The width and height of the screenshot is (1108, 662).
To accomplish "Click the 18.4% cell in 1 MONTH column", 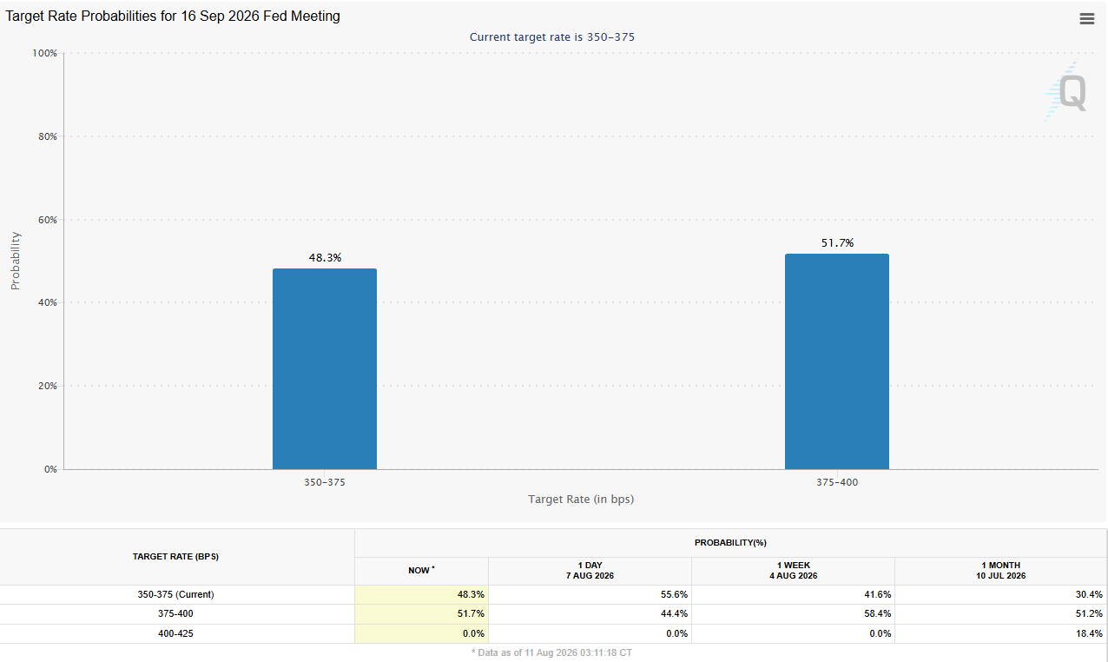I will (x=1000, y=633).
